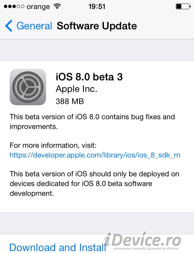Viewport: 194px width, 253px height.
Task: Open the developer.apple.com release notes link
Action: (95, 155)
